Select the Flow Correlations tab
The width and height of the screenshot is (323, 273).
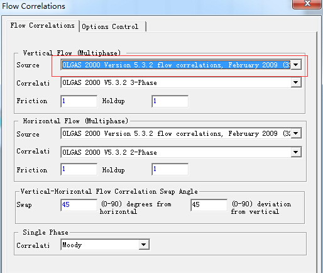43,26
